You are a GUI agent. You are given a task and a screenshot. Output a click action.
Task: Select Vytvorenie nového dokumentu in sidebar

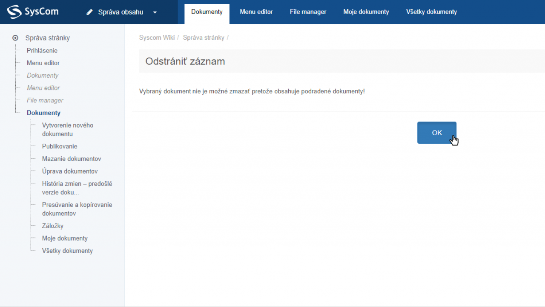tap(68, 129)
